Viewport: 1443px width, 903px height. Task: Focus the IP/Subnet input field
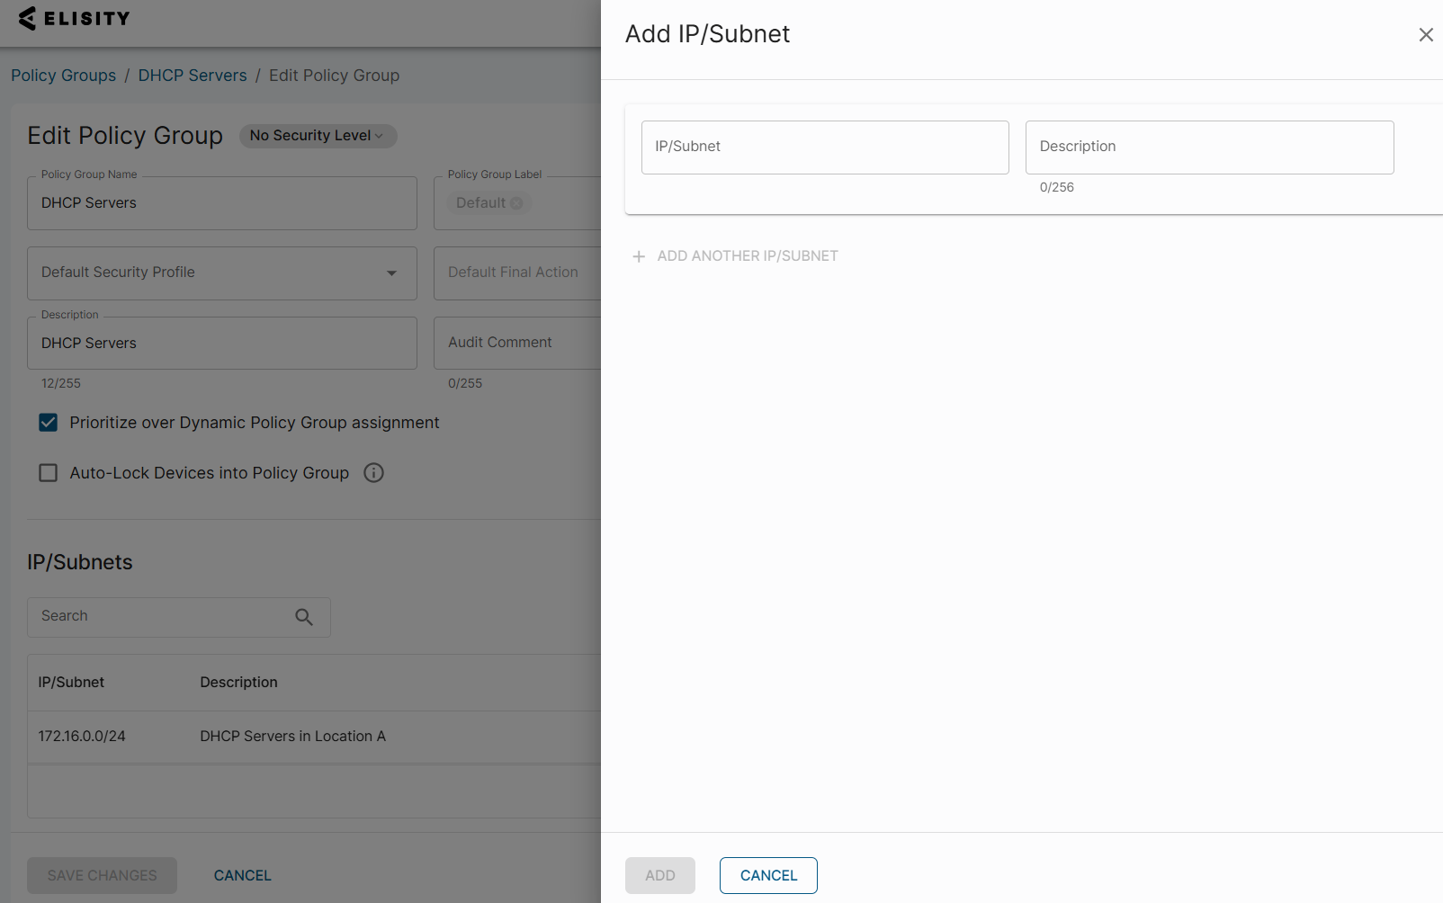824,148
